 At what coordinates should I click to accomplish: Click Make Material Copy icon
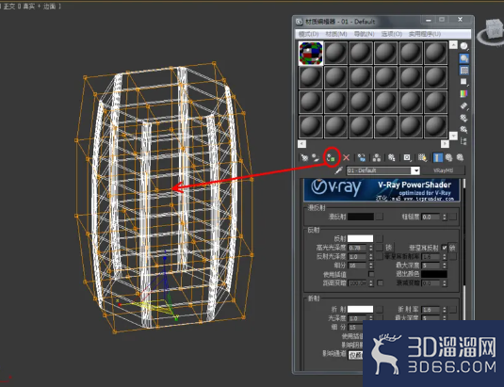362,157
